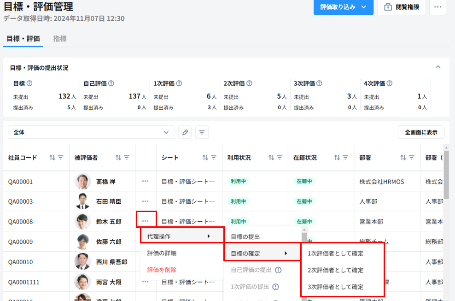Select 目標の提出 in the proxy menu
The image size is (455, 301).
[x=245, y=237]
